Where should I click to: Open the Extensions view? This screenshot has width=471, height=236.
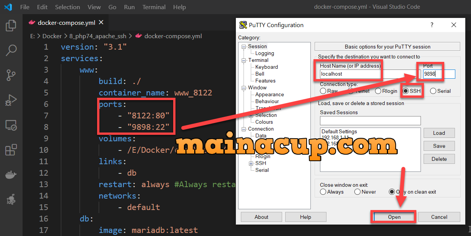11,150
